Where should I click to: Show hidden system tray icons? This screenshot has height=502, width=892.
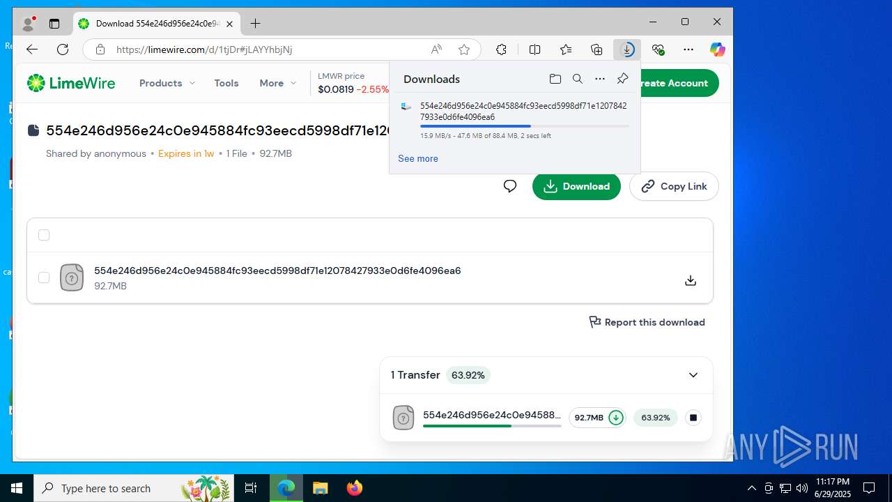click(751, 488)
